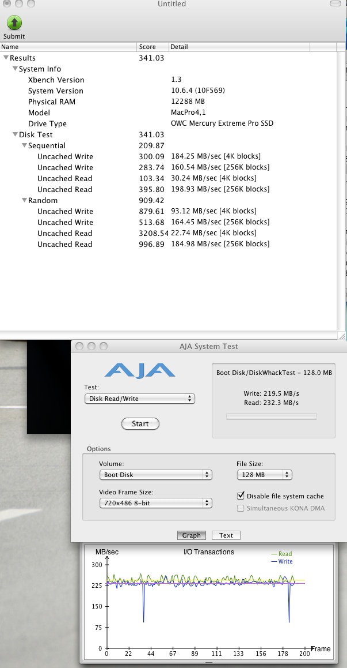Select Random Uncached Write 513.68 row
This screenshot has width=347, height=668.
point(169,223)
